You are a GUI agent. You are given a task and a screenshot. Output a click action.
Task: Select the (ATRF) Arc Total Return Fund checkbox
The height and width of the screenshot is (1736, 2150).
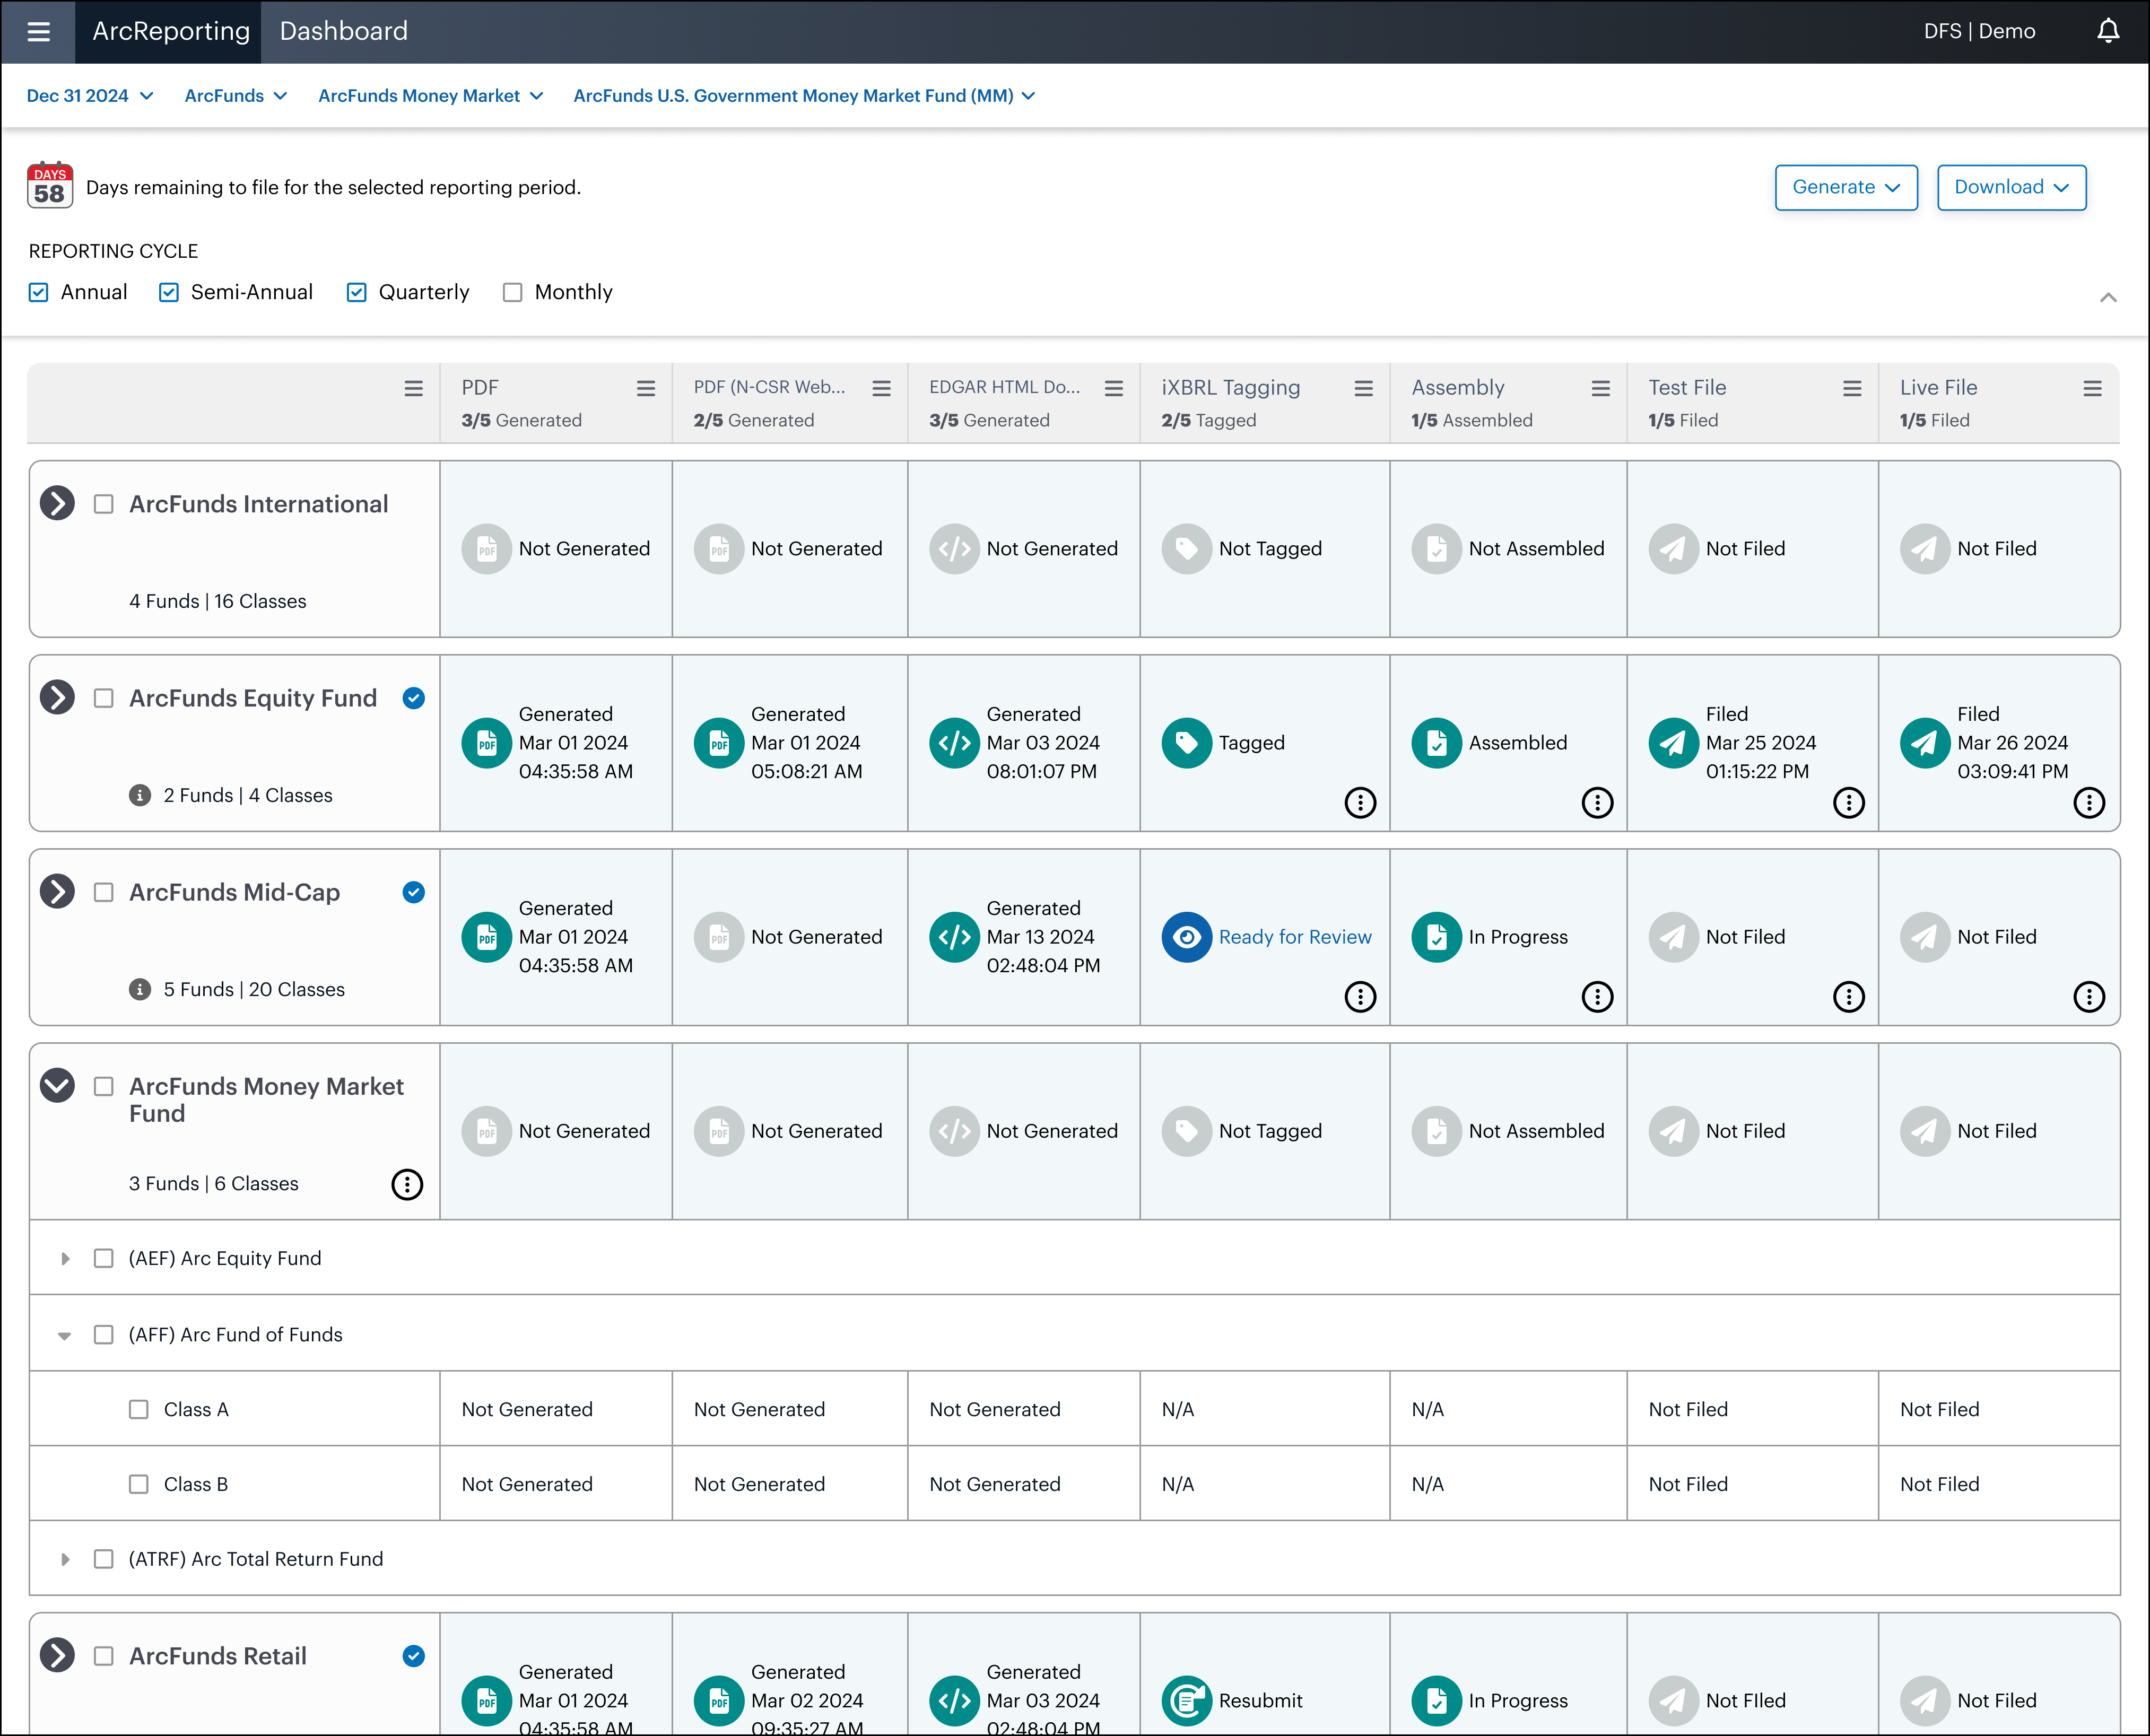(x=104, y=1560)
